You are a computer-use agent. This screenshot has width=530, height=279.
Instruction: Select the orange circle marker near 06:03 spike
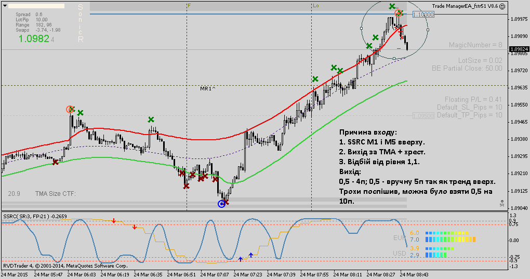70,109
